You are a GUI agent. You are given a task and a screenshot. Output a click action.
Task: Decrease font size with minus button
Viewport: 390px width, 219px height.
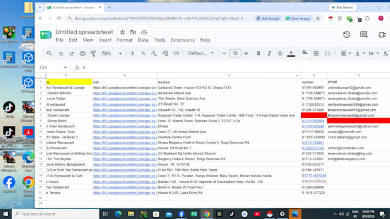pos(224,53)
